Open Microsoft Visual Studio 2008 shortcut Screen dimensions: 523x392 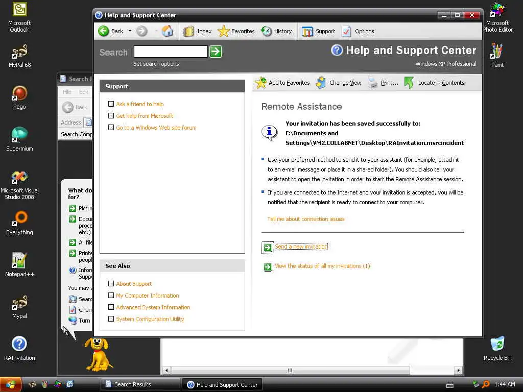[19, 185]
